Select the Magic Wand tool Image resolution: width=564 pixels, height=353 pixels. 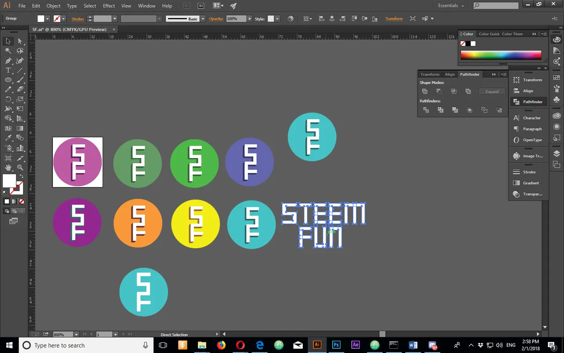coord(8,51)
